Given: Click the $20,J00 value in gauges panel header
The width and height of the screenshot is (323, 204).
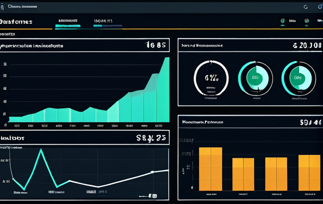Looking at the screenshot, I should (305, 45).
